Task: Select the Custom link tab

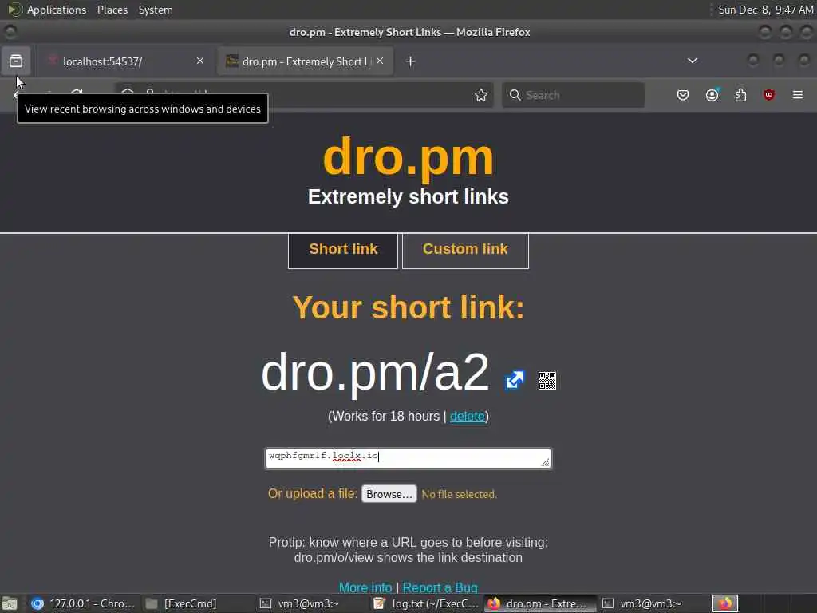Action: click(465, 250)
